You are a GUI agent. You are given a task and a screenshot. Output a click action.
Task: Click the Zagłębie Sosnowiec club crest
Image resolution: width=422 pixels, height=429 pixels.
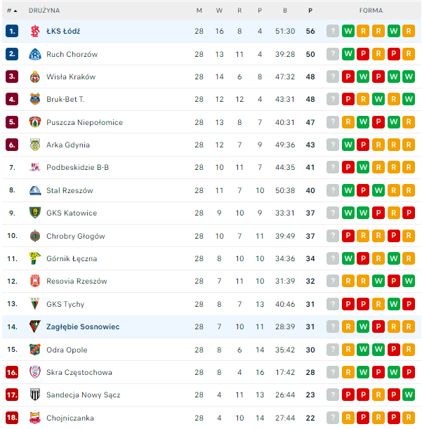click(35, 326)
